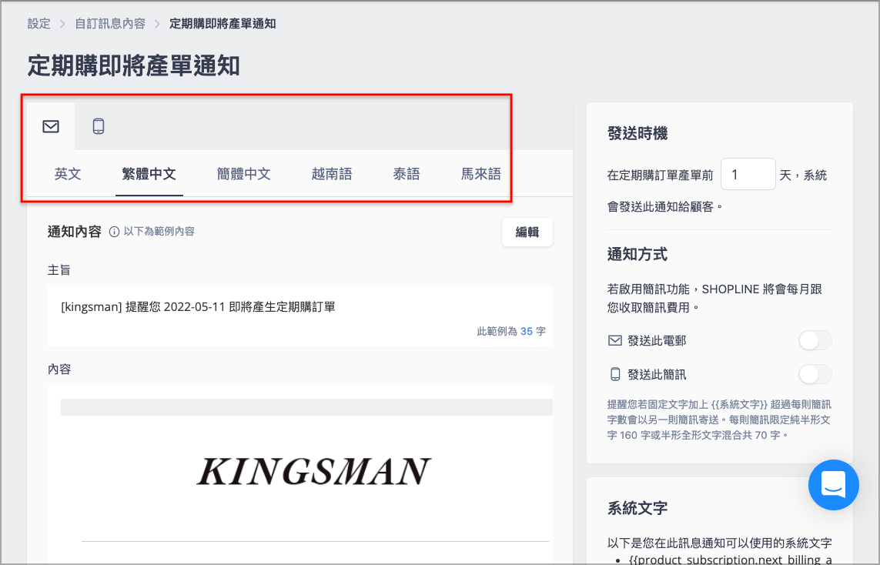Click the 35 character count value
This screenshot has height=565, width=880.
click(x=527, y=332)
